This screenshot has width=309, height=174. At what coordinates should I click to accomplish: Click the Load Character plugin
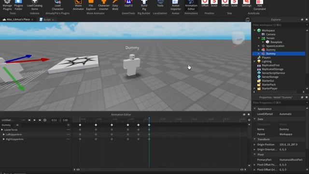tap(57, 5)
